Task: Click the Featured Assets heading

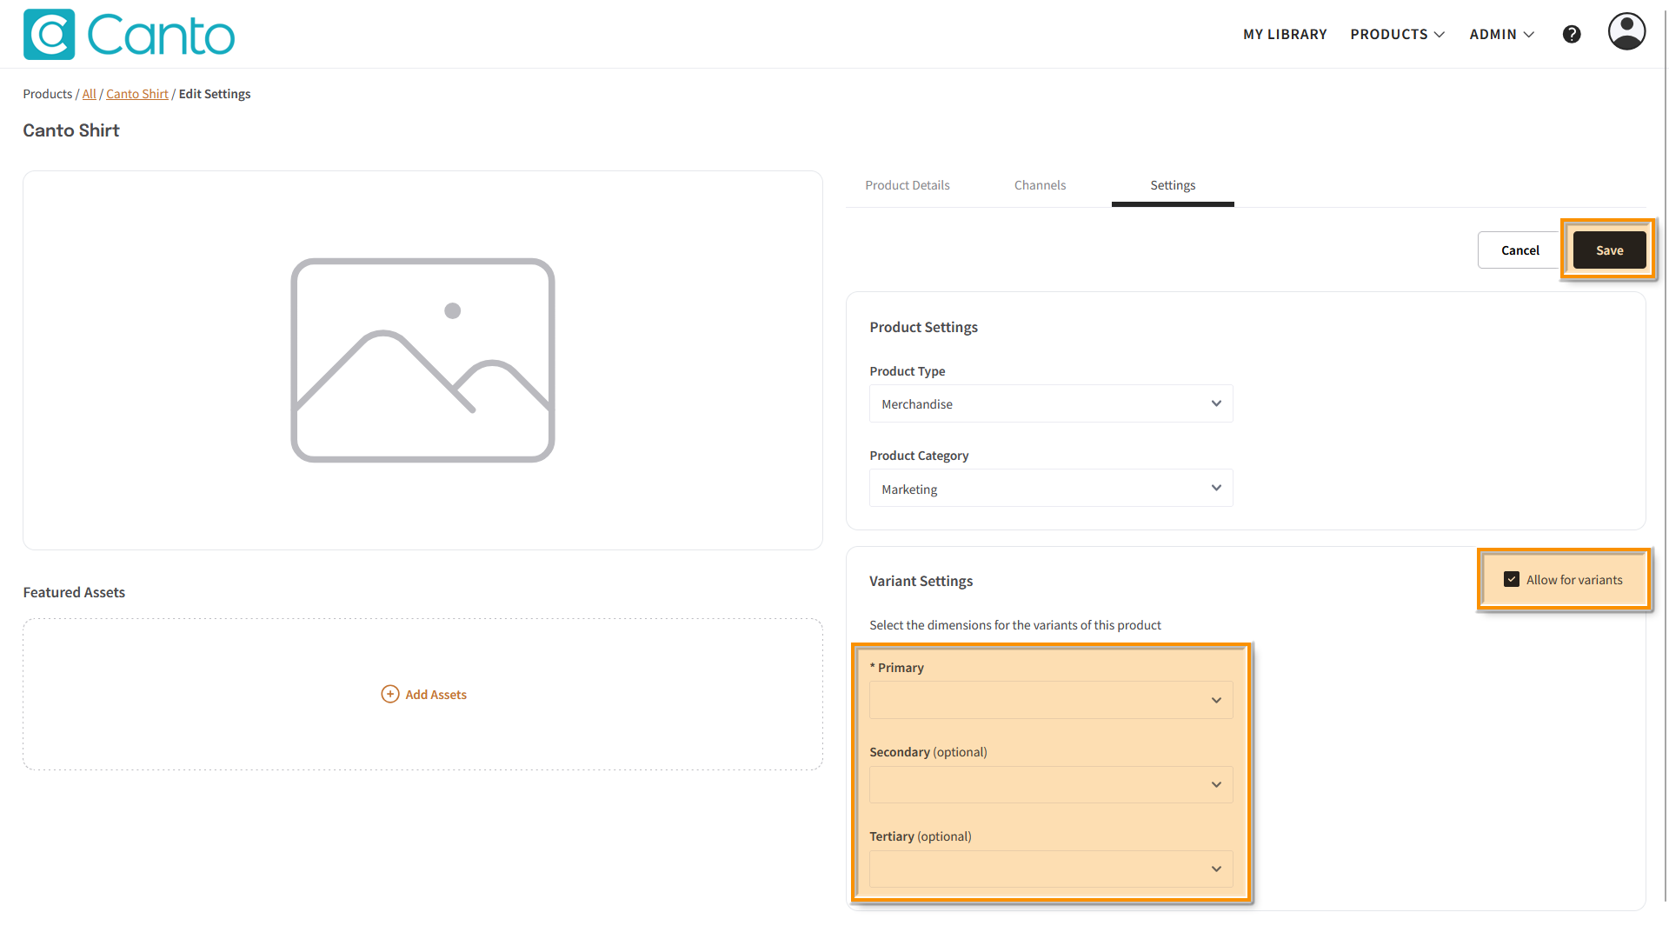Action: [x=74, y=592]
